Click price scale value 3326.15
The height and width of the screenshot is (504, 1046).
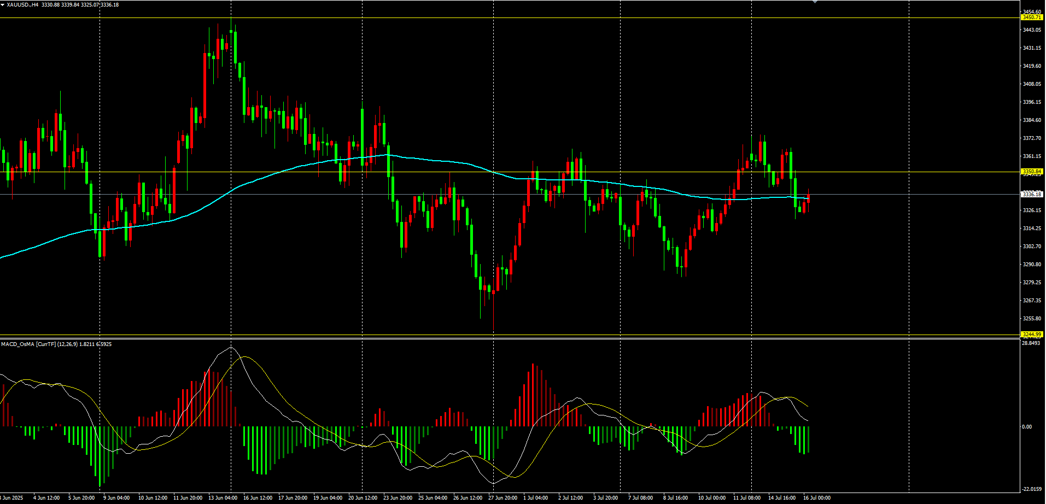tap(1032, 210)
